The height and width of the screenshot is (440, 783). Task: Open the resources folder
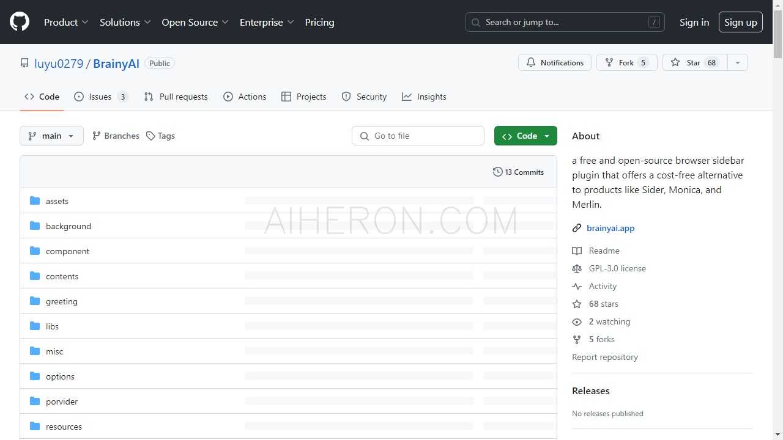pyautogui.click(x=64, y=427)
